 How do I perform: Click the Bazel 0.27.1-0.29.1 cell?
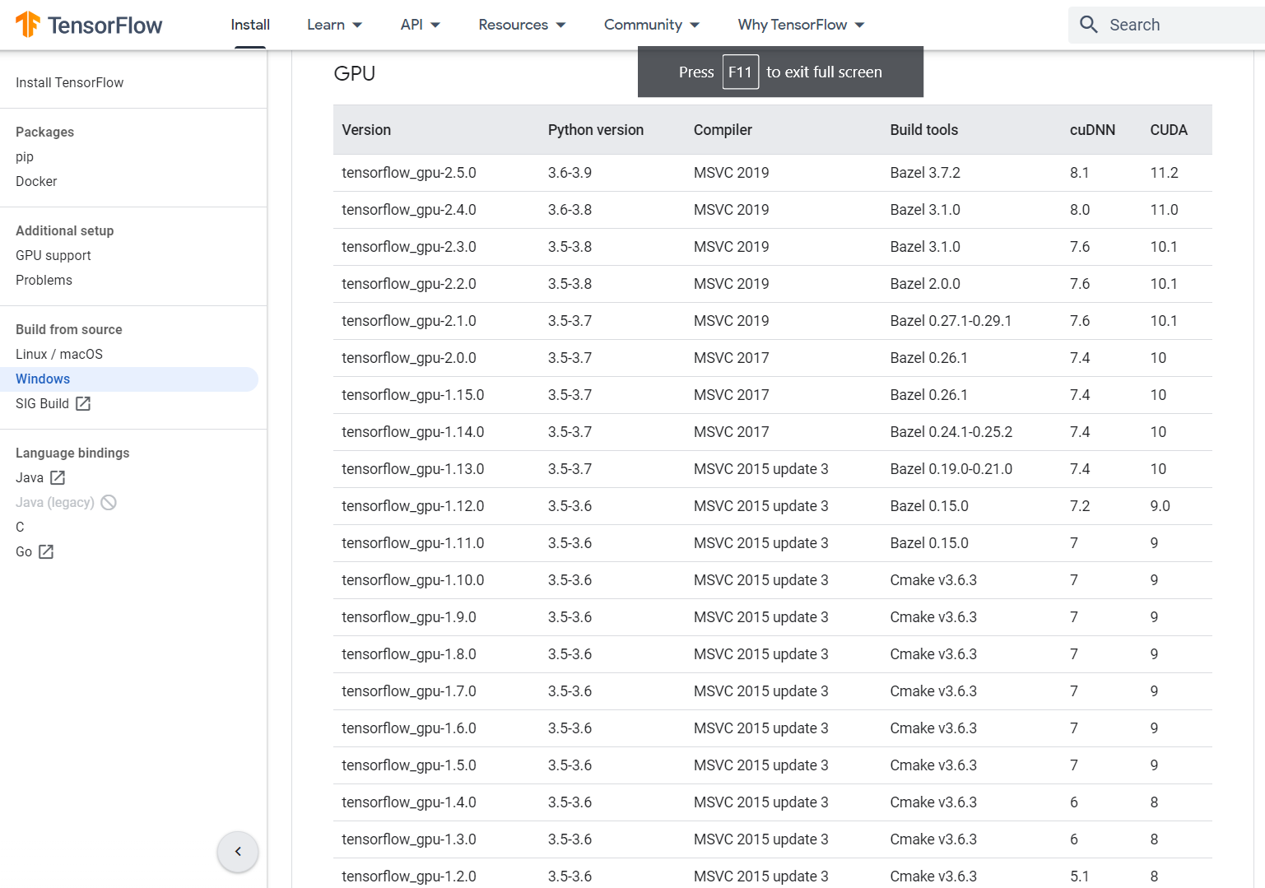tap(951, 321)
